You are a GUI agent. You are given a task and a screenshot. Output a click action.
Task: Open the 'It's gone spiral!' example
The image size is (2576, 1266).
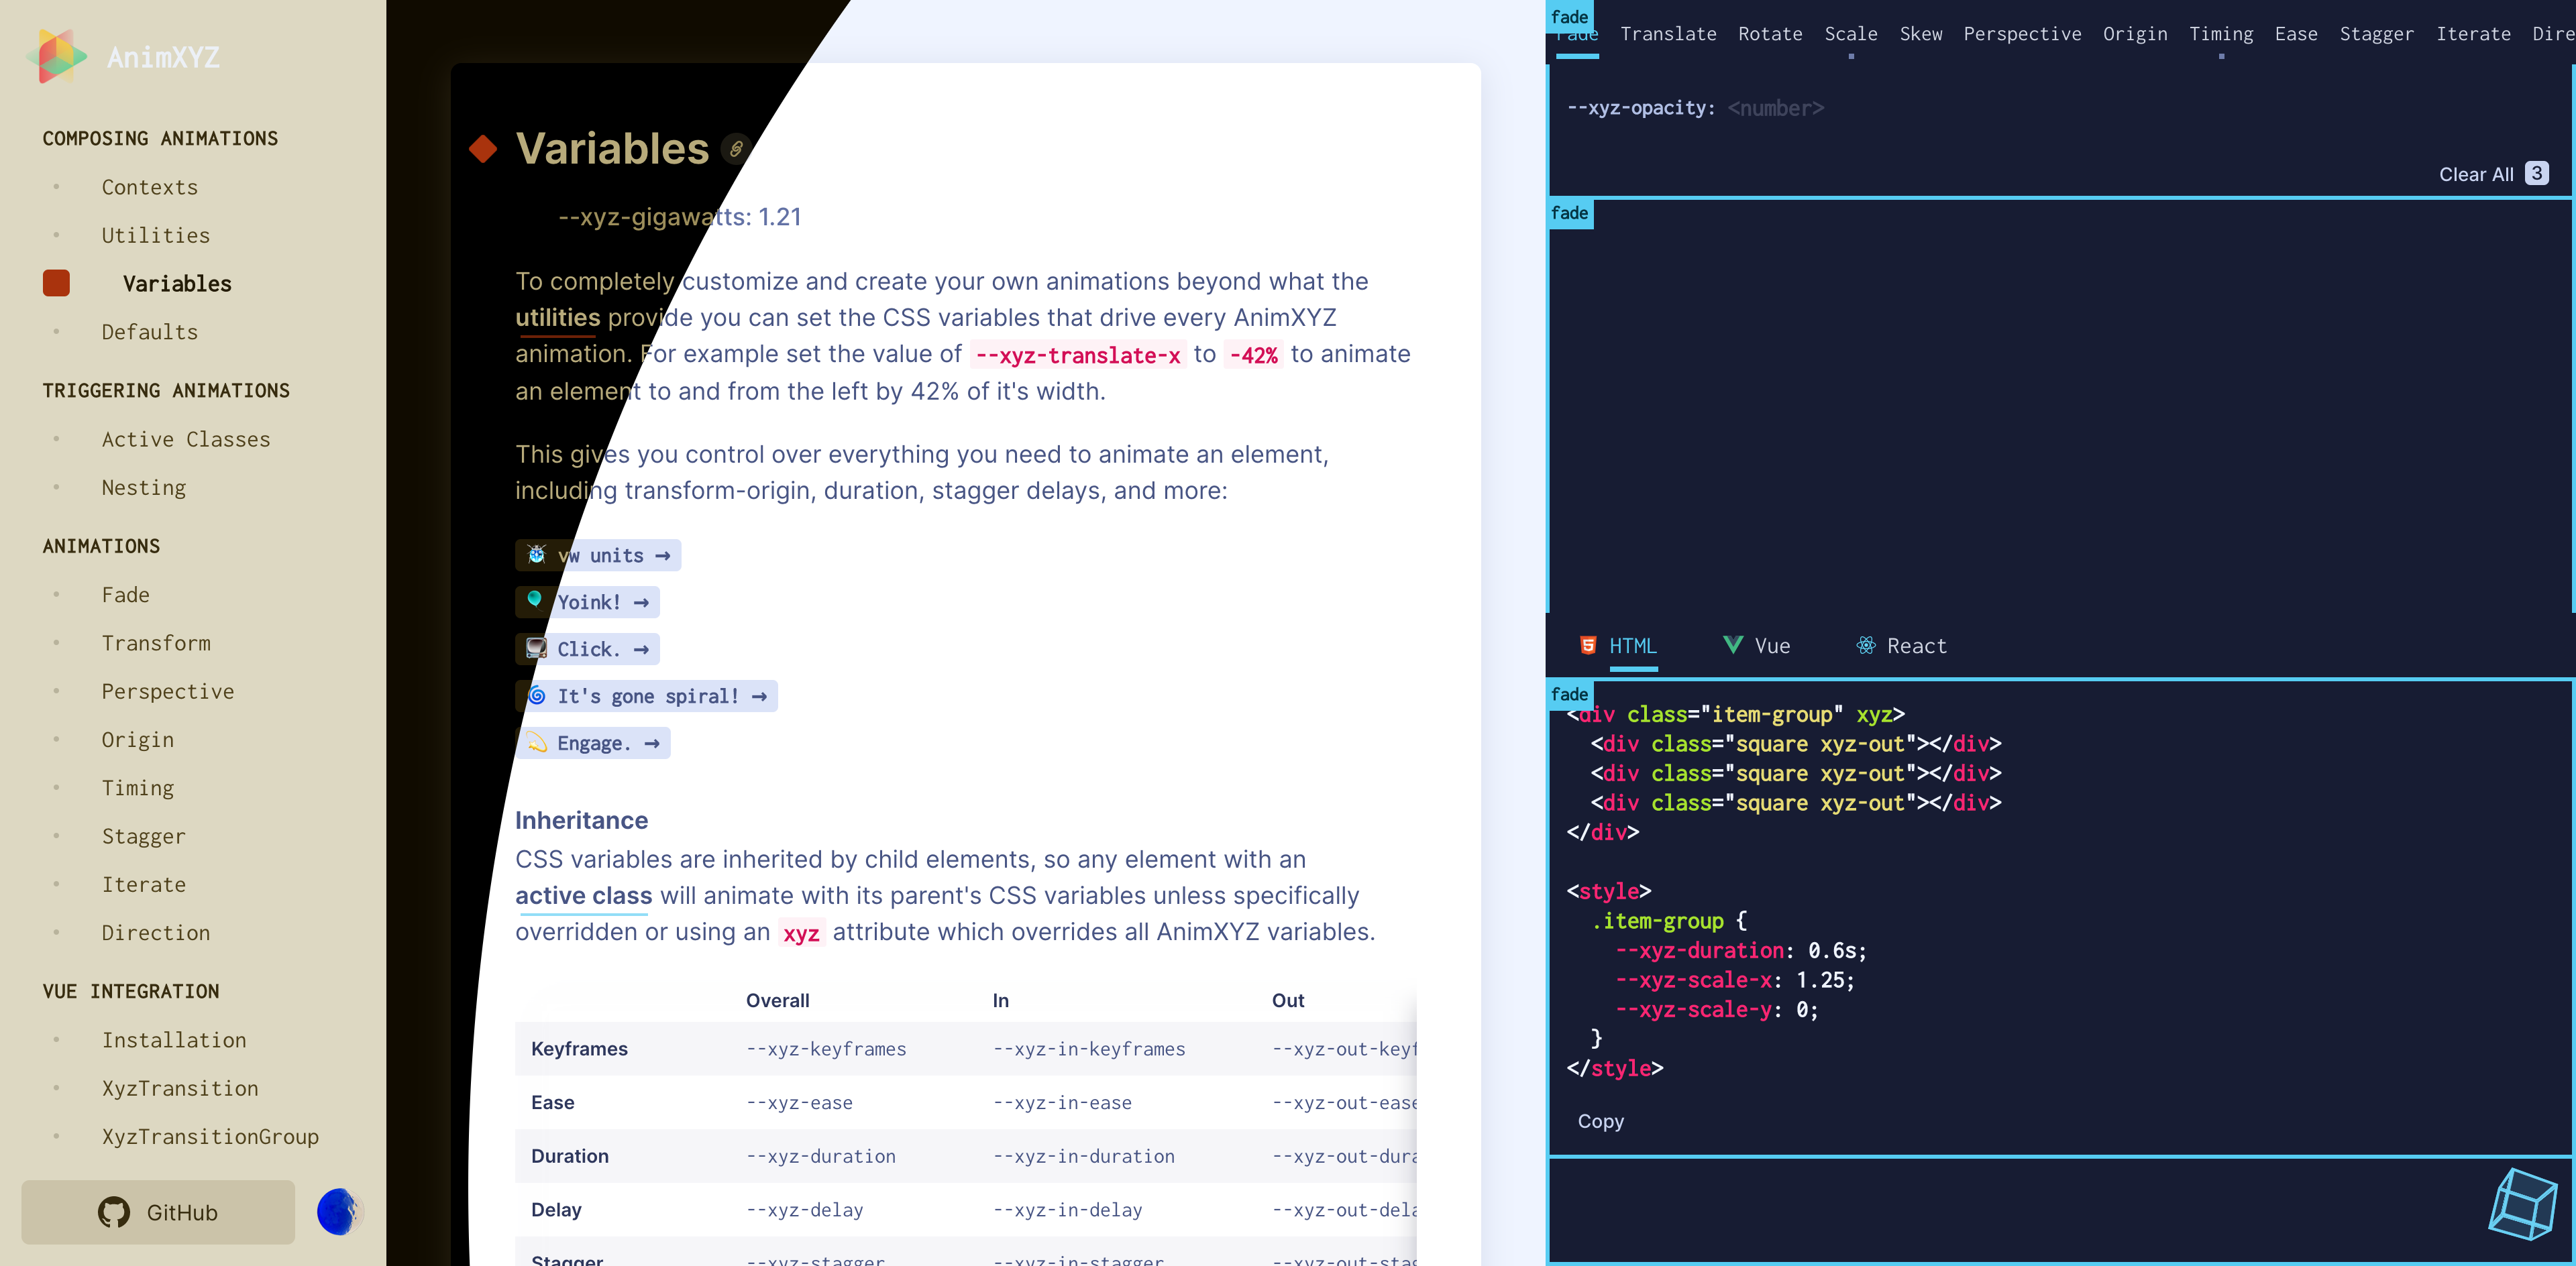[x=647, y=695]
